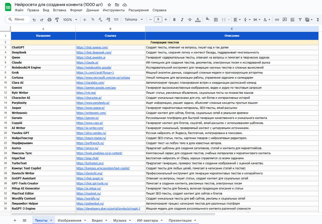Toggle bold formatting
This screenshot has height=224, width=322.
click(x=174, y=20)
